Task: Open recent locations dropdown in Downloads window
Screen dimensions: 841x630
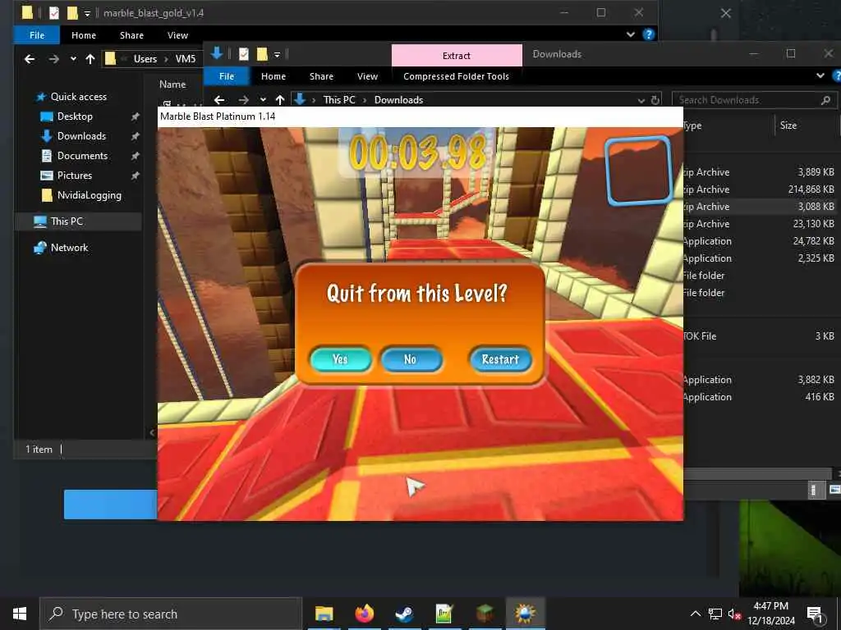Action: point(263,99)
